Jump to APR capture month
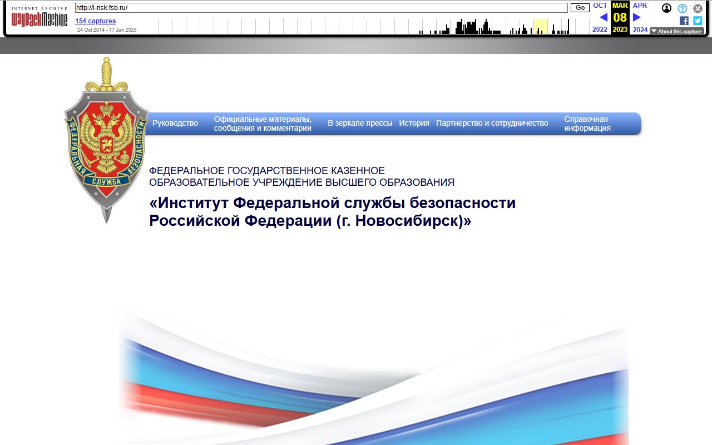 coord(640,6)
